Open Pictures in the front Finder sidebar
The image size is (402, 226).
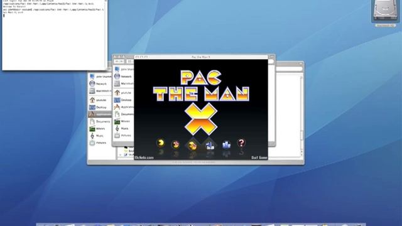[x=123, y=136]
